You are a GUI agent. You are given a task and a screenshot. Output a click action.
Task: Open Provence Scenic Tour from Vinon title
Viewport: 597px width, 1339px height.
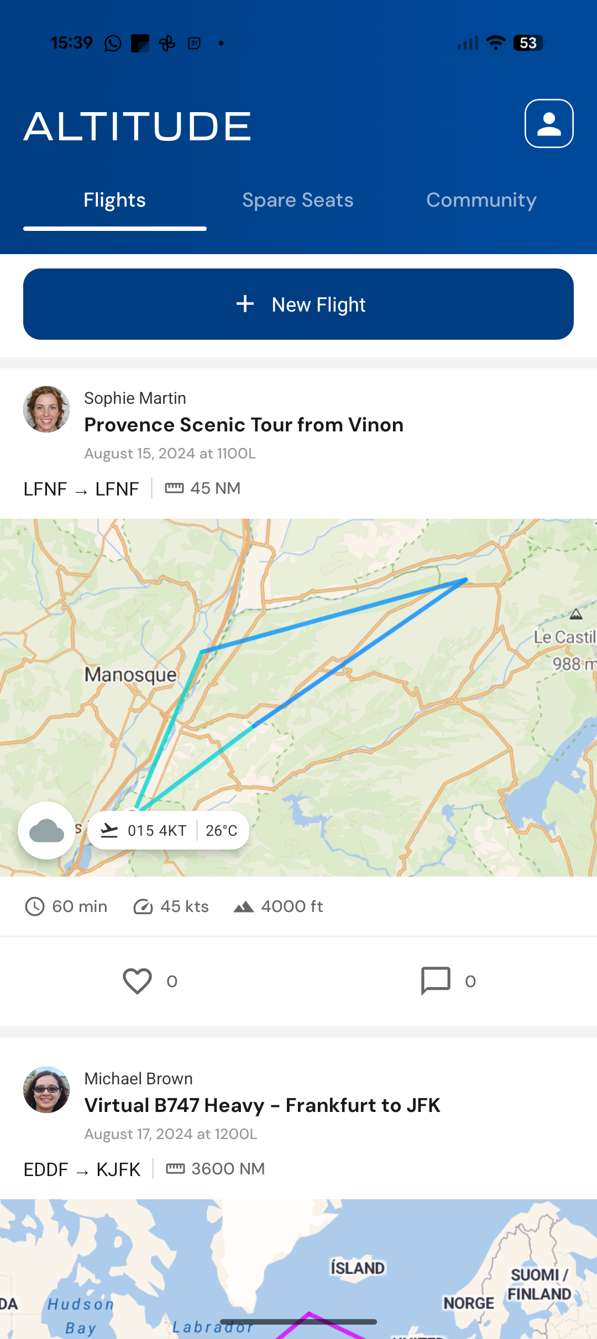coord(244,425)
